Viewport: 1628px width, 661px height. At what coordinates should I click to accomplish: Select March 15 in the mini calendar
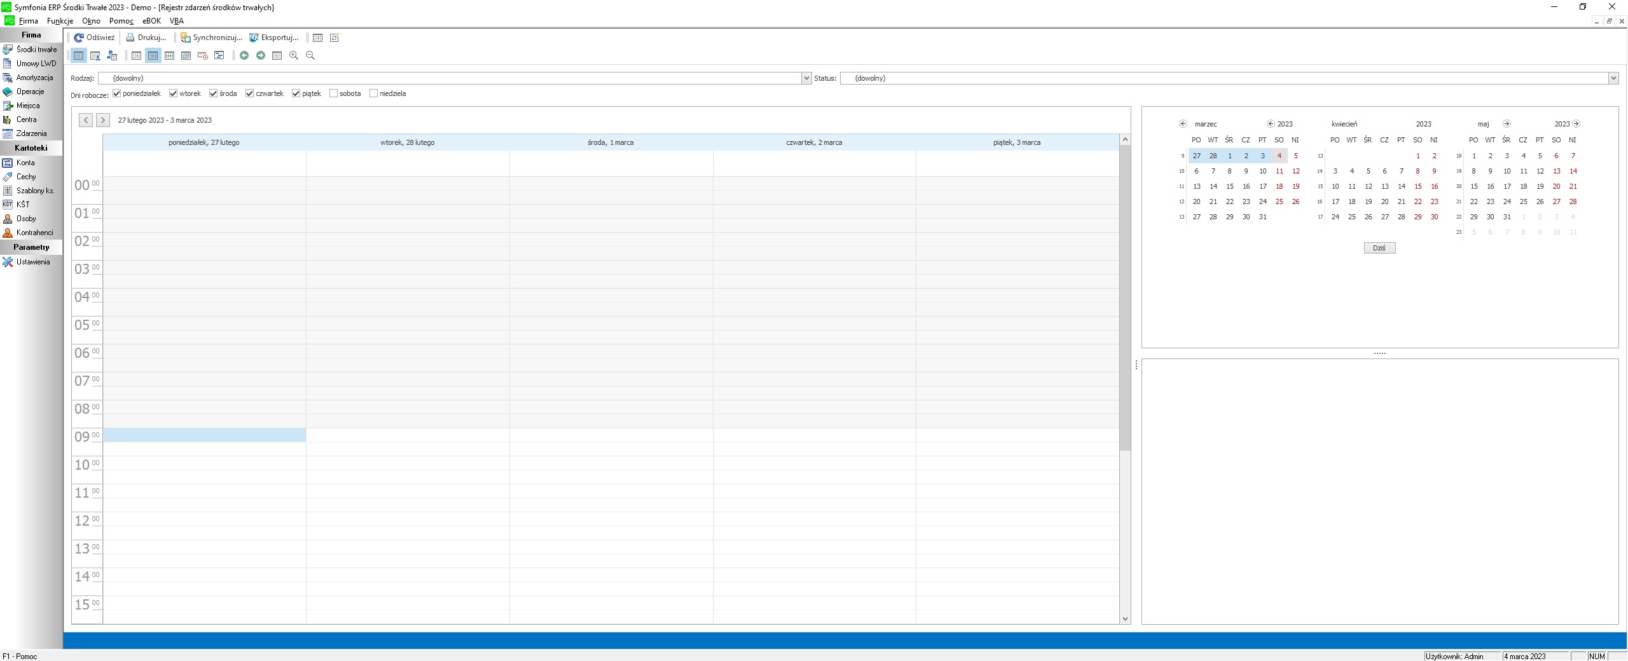point(1229,186)
